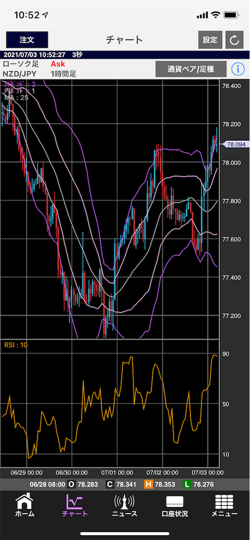
Task: Tap the green L low icon
Action: 187,485
